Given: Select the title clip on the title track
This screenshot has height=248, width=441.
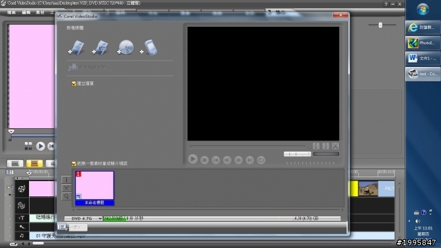Looking at the screenshot, I should click(x=42, y=218).
